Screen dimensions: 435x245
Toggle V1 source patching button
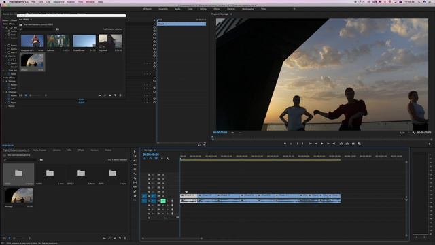coord(145,196)
